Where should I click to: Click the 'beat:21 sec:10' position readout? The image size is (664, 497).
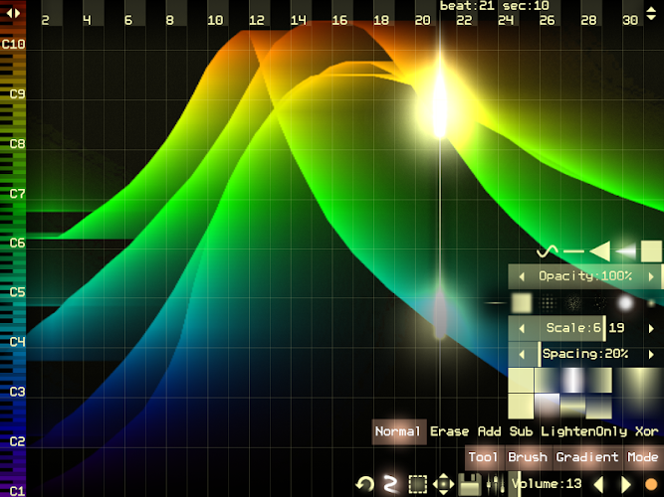[494, 6]
